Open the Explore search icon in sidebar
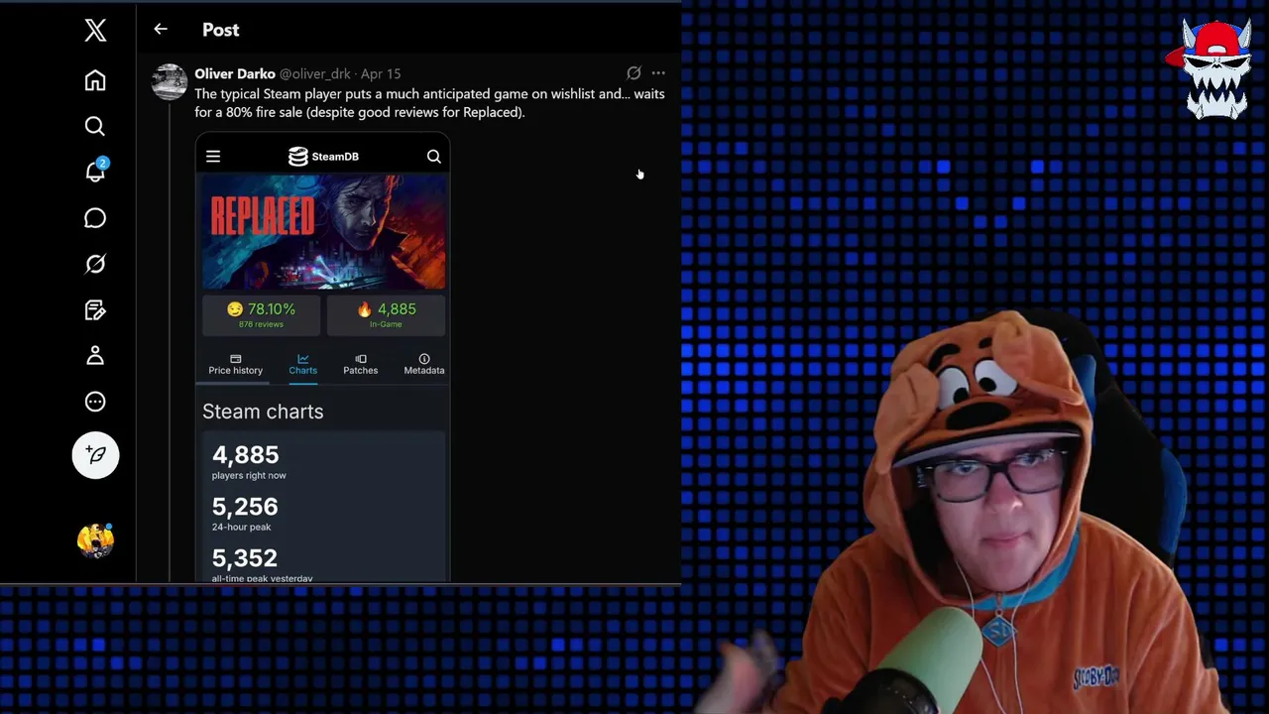The width and height of the screenshot is (1269, 714). [95, 126]
